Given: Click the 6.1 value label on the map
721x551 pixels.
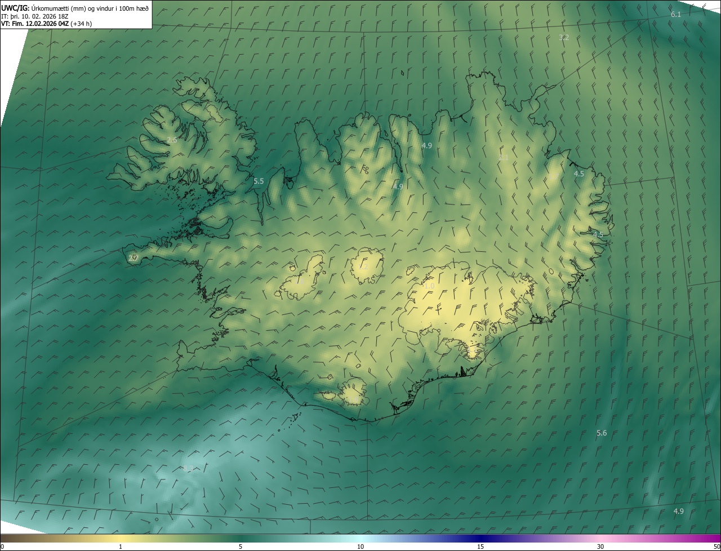Looking at the screenshot, I should coord(676,15).
